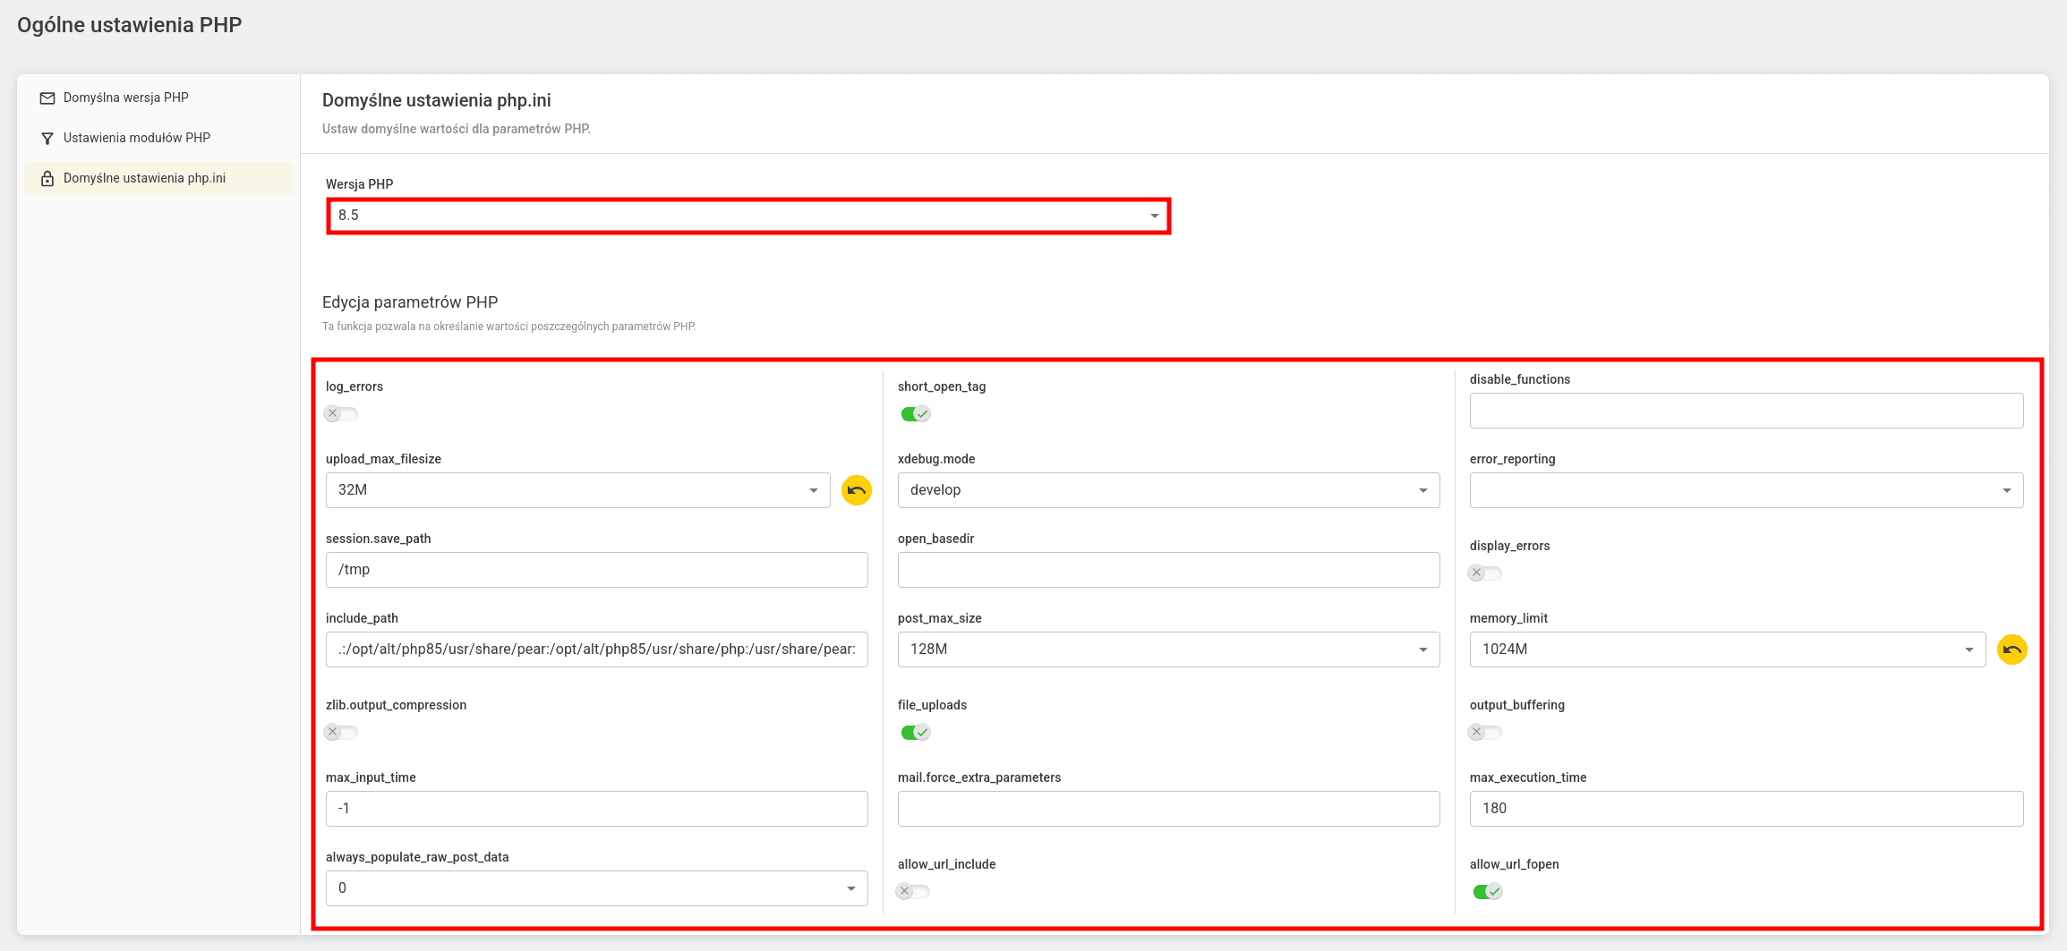Open the always_populate_raw_post_data dropdown

pyautogui.click(x=596, y=888)
